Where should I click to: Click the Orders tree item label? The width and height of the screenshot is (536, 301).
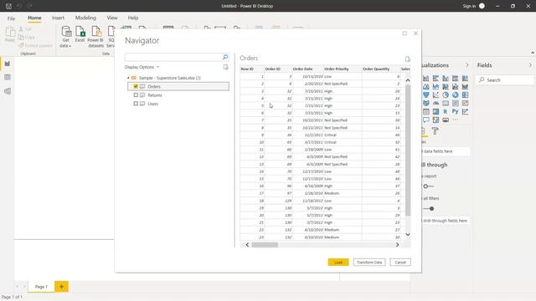point(154,86)
